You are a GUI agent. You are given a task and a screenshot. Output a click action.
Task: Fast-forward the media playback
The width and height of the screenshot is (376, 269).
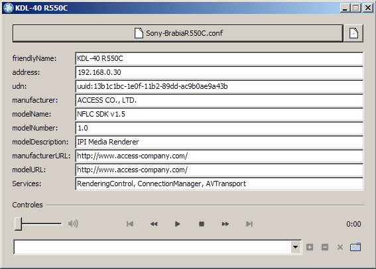coord(225,224)
